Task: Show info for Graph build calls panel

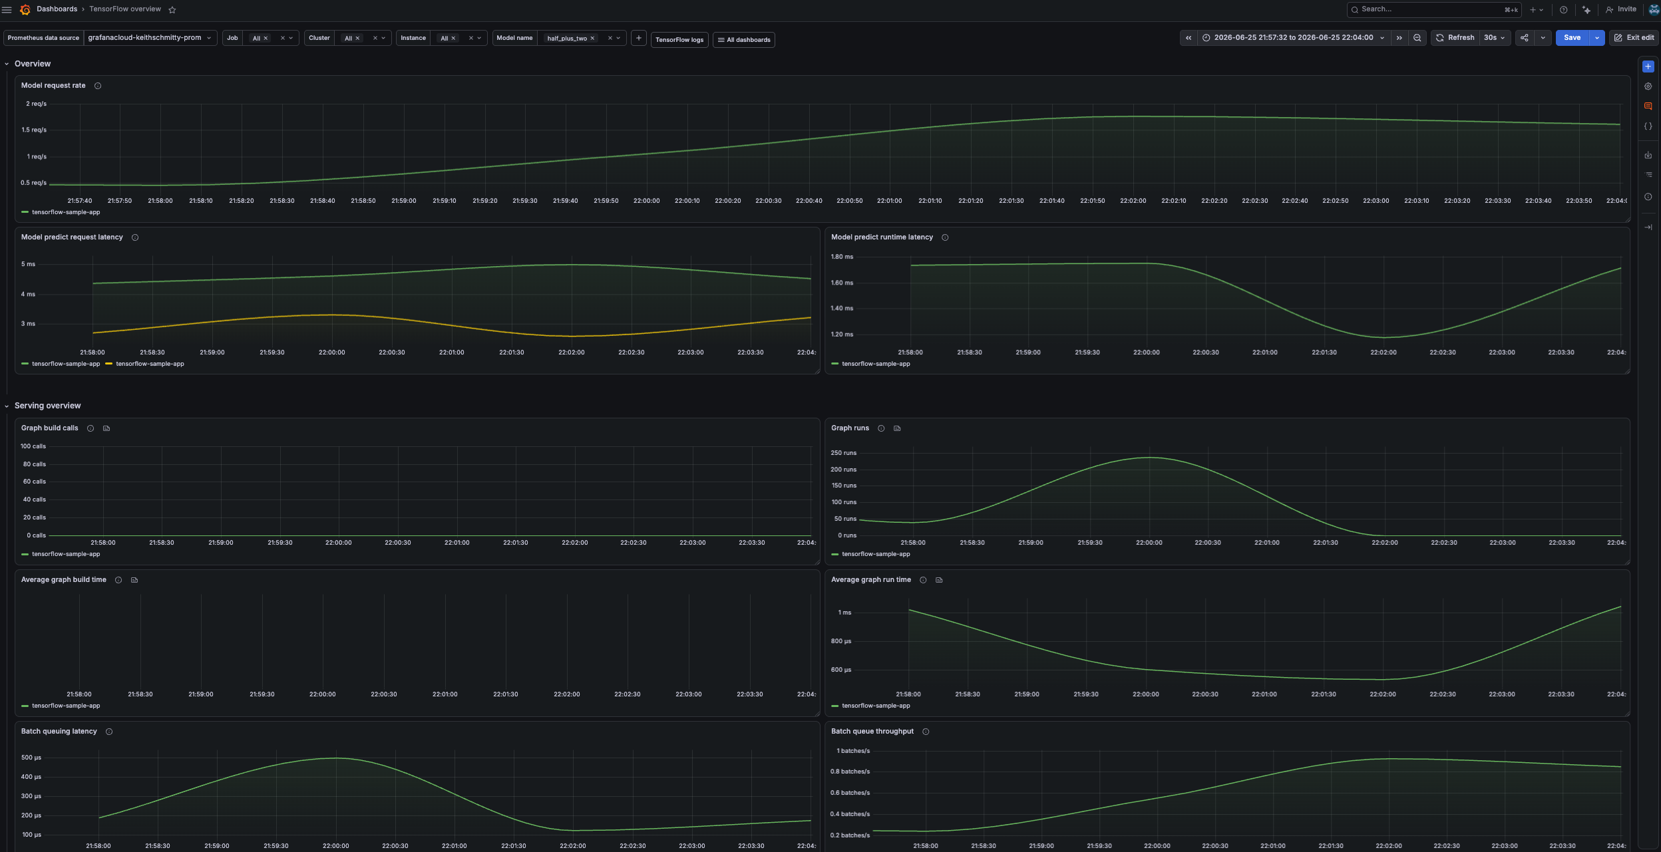Action: (91, 428)
